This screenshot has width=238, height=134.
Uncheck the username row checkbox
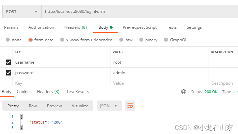(x=8, y=62)
